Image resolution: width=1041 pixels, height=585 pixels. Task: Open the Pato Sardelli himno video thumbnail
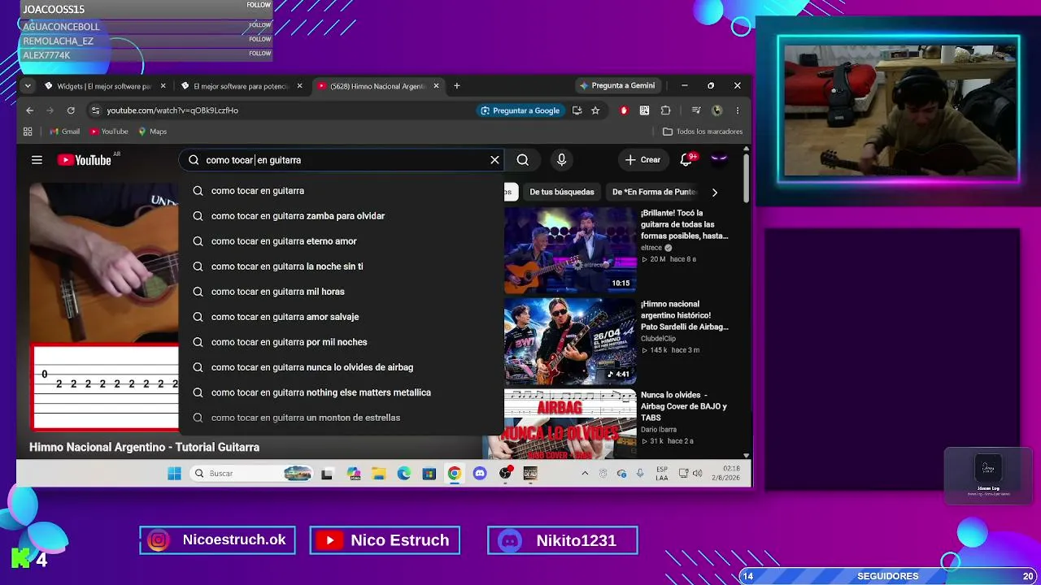pos(570,341)
